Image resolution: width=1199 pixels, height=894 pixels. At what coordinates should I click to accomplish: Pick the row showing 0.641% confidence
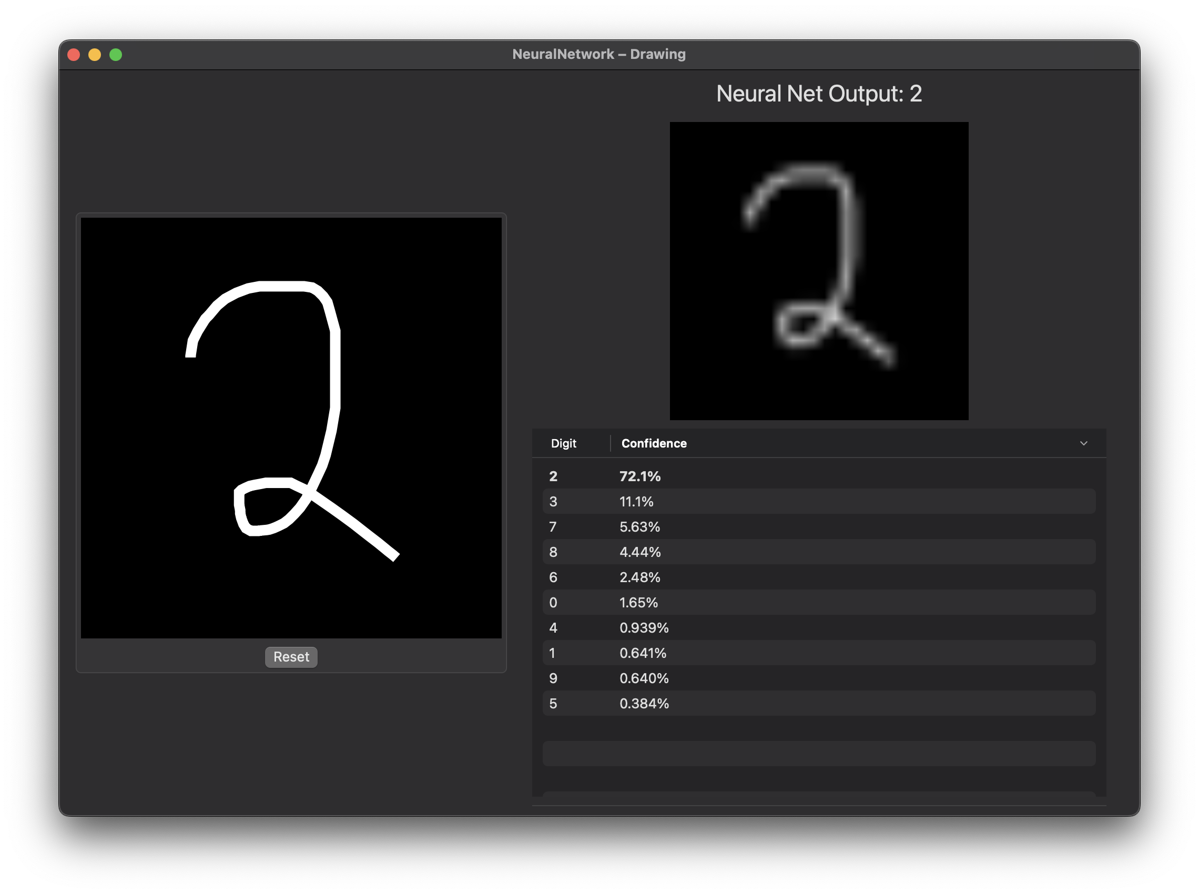(x=819, y=653)
